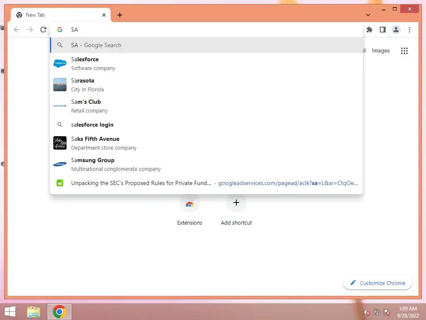The width and height of the screenshot is (426, 320).
Task: Open a new tab with plus button
Action: click(x=120, y=15)
